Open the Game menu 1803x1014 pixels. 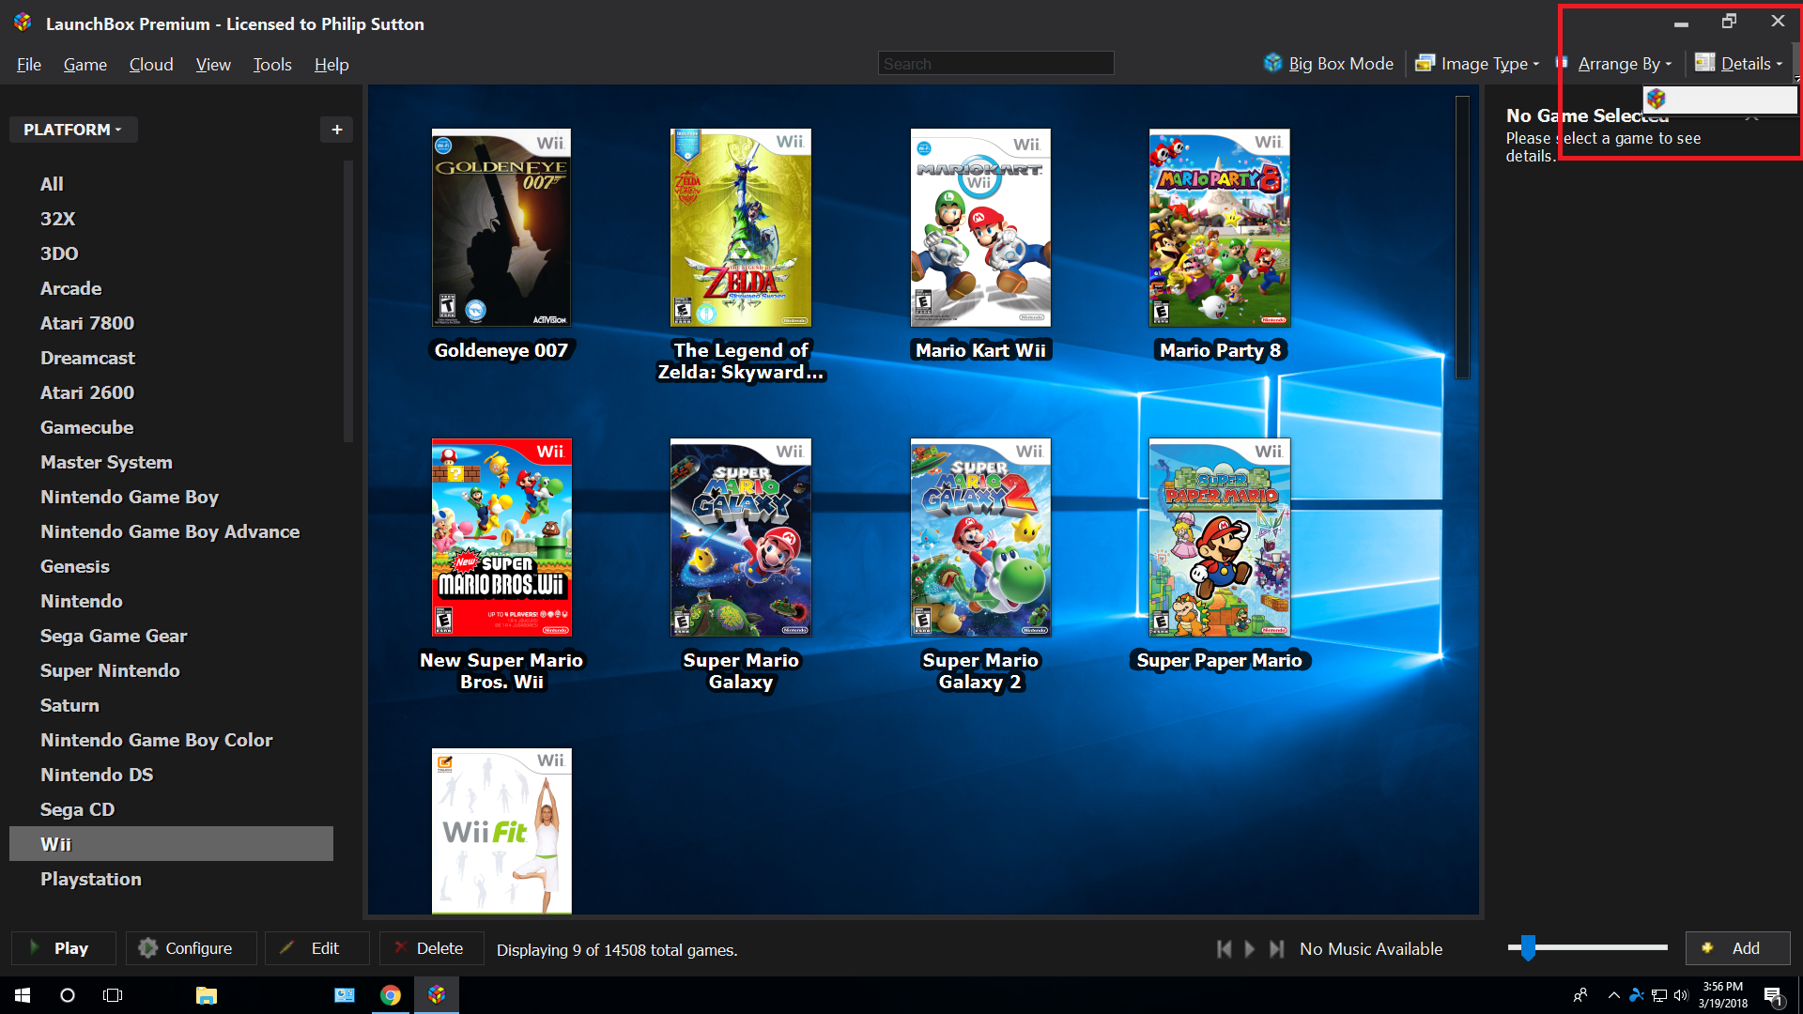85,64
